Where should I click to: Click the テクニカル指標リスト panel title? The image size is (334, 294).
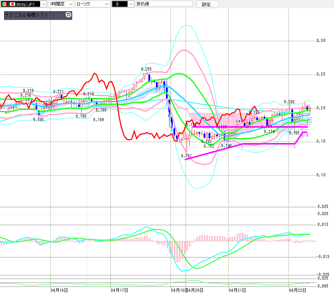pyautogui.click(x=27, y=15)
